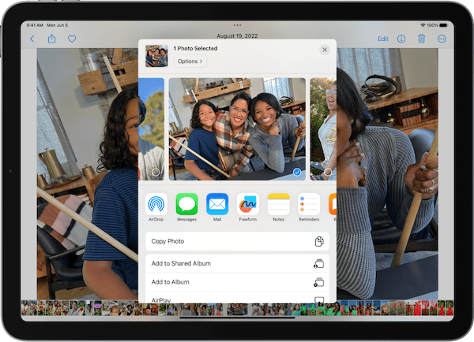Tap selected photo thumbnail in sheet header
This screenshot has width=474, height=342.
point(156,56)
